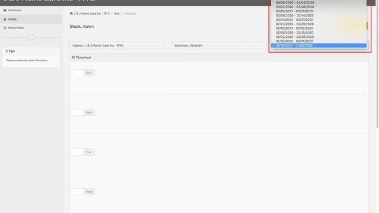Collapse sidebar using the circular toggle
Screen dimensions: 379x213
coord(31,37)
